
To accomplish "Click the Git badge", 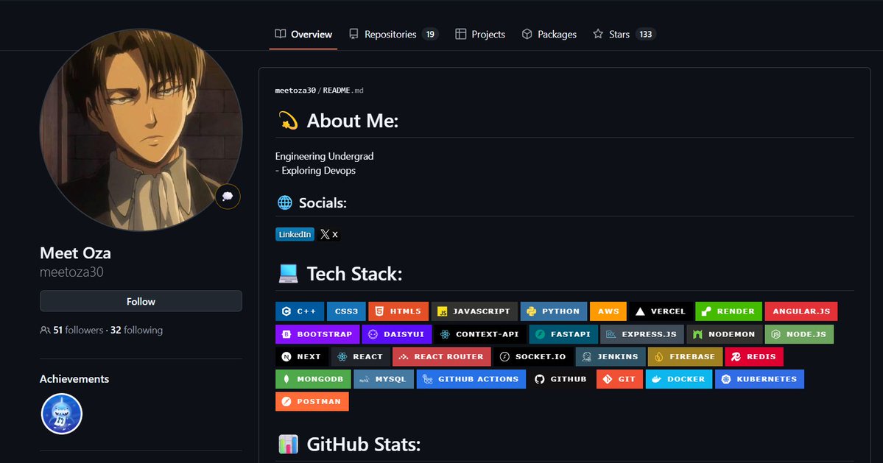I will coord(620,379).
